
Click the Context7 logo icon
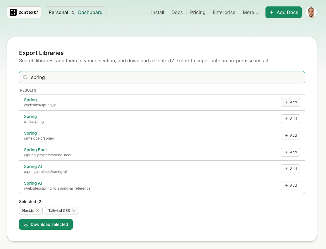tap(13, 12)
